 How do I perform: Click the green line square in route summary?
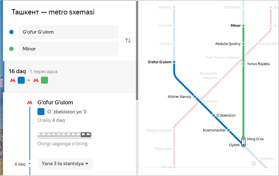point(45,80)
